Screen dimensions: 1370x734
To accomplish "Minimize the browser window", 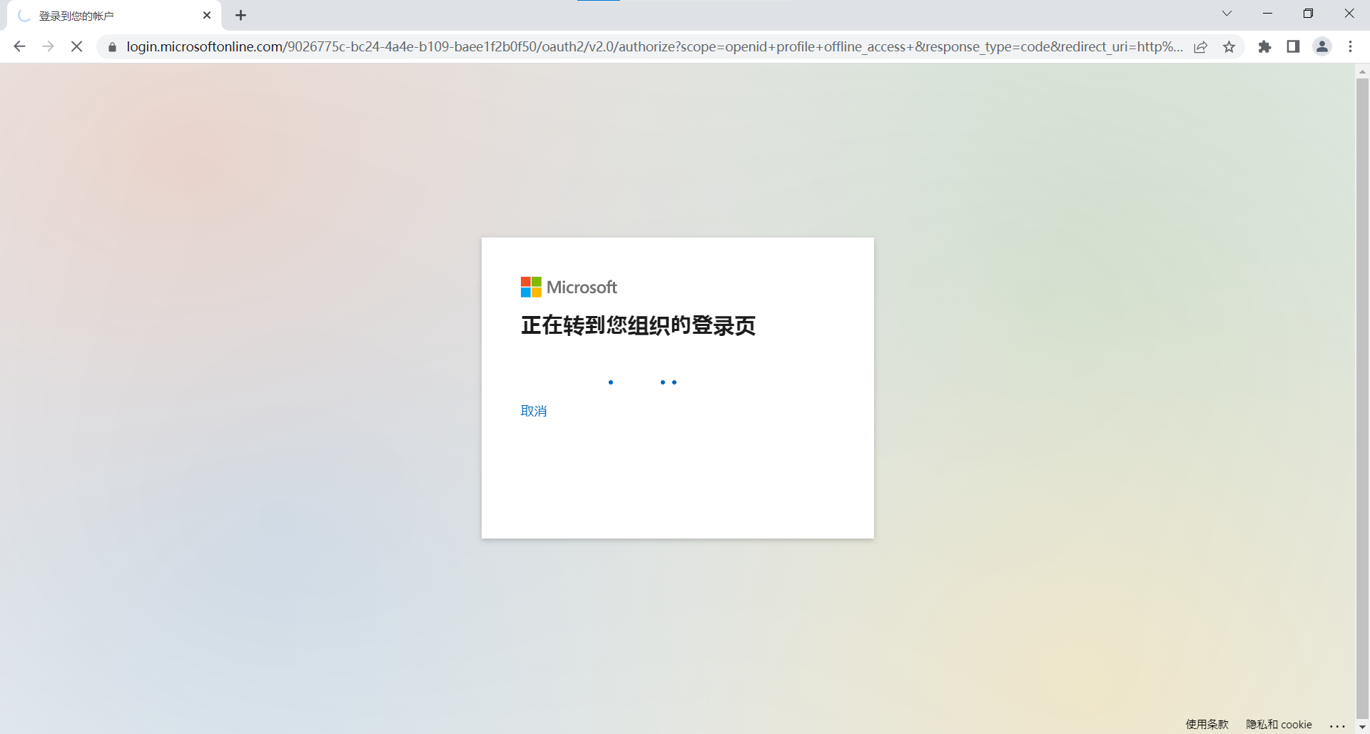I will click(x=1267, y=14).
